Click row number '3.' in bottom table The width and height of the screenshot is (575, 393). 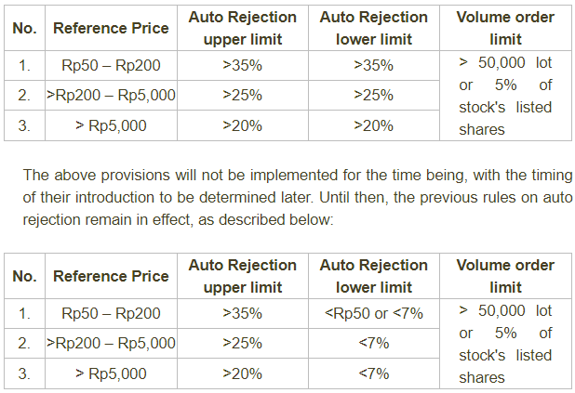click(25, 373)
